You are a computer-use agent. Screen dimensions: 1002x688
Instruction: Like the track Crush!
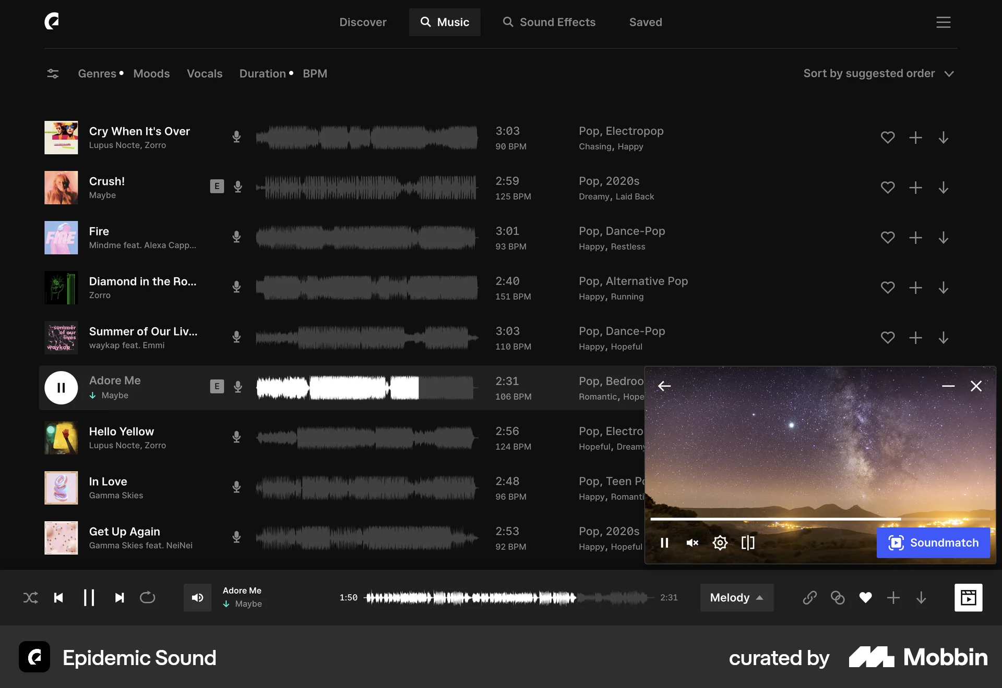coord(888,188)
